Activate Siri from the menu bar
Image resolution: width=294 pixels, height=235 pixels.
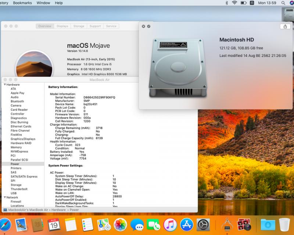[x=292, y=3]
